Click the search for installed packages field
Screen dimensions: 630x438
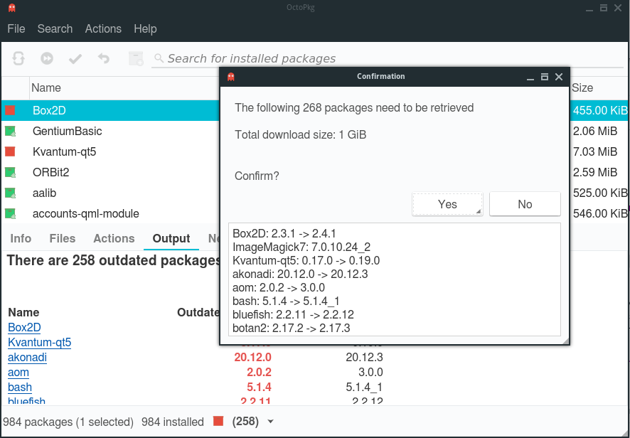(x=388, y=59)
